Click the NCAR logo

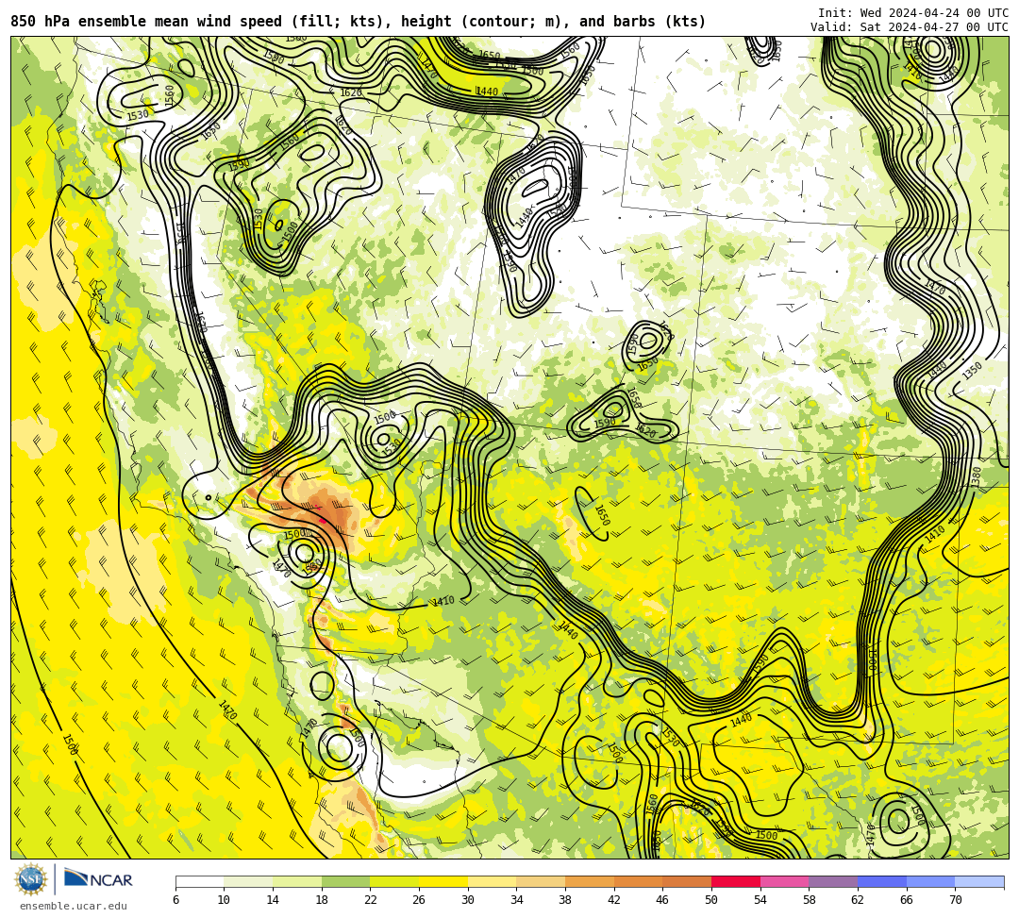pyautogui.click(x=98, y=879)
